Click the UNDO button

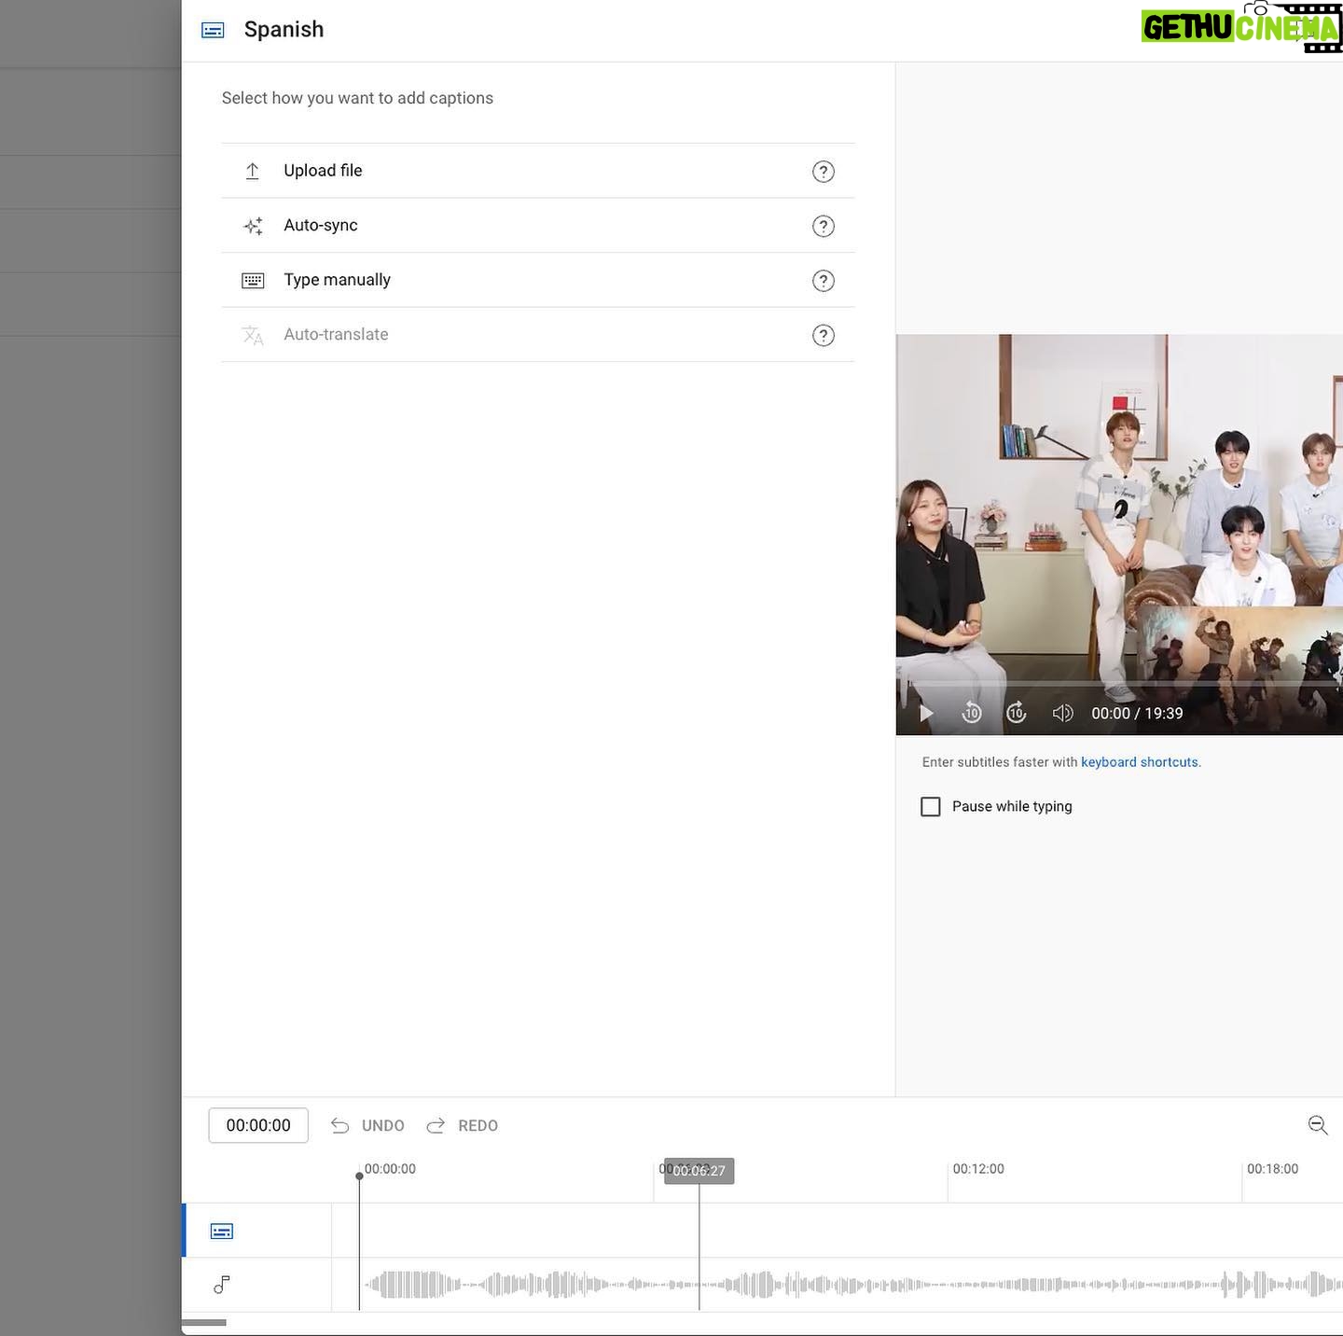[x=367, y=1126]
